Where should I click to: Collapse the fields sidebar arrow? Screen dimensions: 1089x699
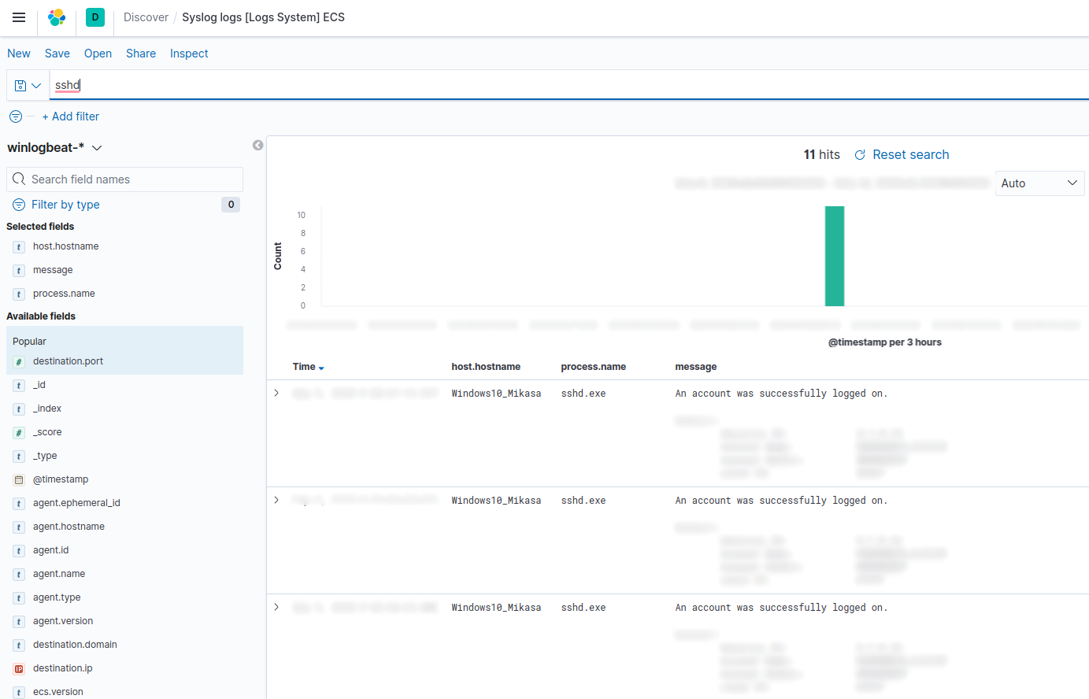pyautogui.click(x=257, y=146)
